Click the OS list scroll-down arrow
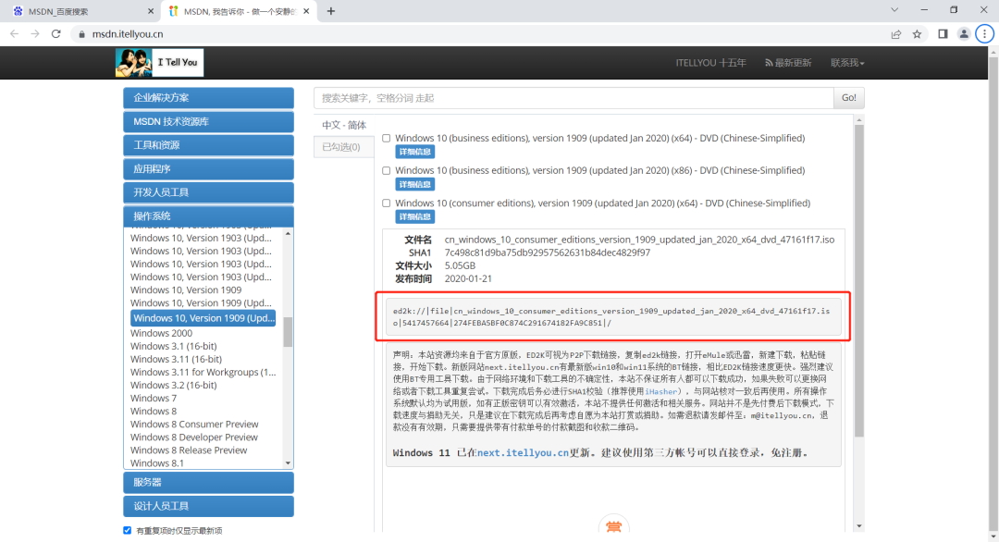Image resolution: width=999 pixels, height=542 pixels. 288,463
